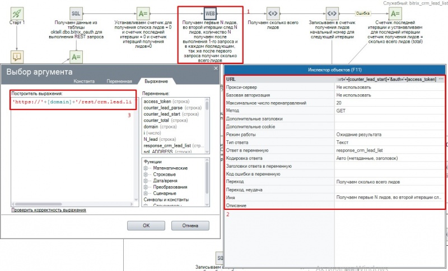This screenshot has width=448, height=271.
Task: Expand the Математические functions group
Action: 146,168
